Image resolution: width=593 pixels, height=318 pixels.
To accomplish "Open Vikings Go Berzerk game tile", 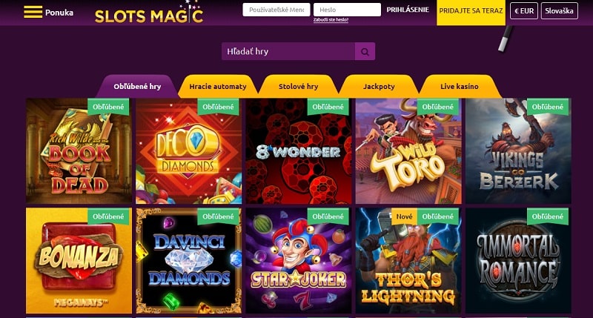I will (518, 151).
